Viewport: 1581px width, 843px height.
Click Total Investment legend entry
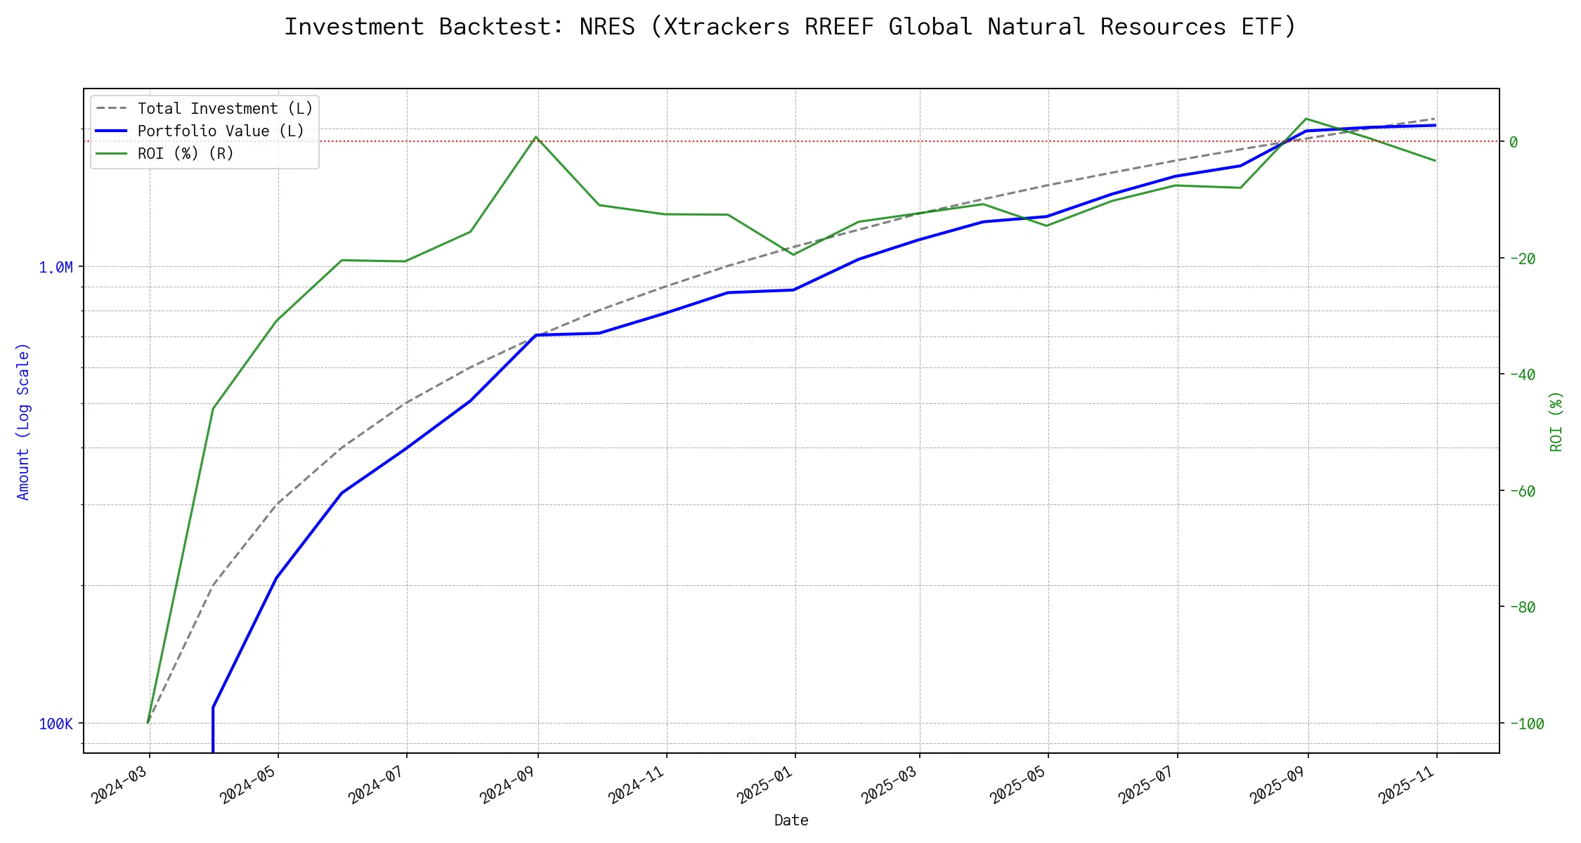[x=225, y=109]
